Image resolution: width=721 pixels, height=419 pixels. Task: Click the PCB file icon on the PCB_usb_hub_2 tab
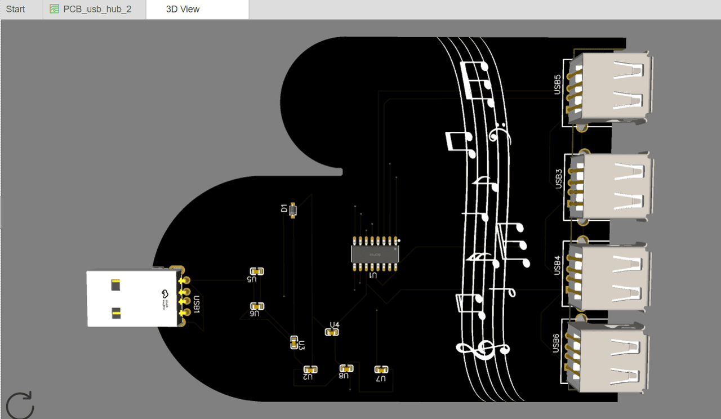(x=55, y=9)
